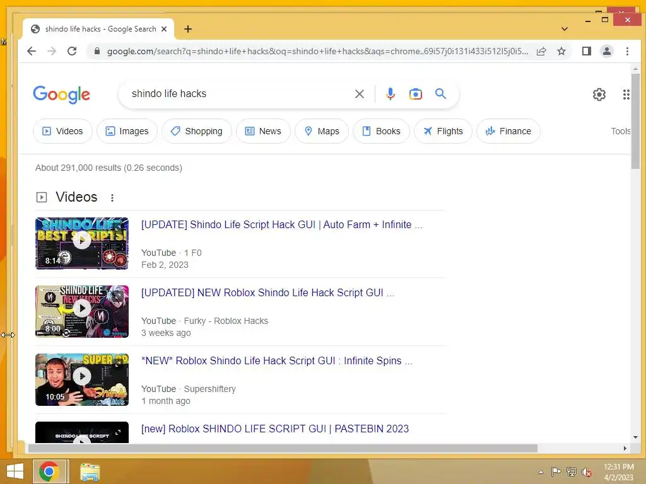Show hidden system tray icons
646x484 pixels.
point(541,472)
